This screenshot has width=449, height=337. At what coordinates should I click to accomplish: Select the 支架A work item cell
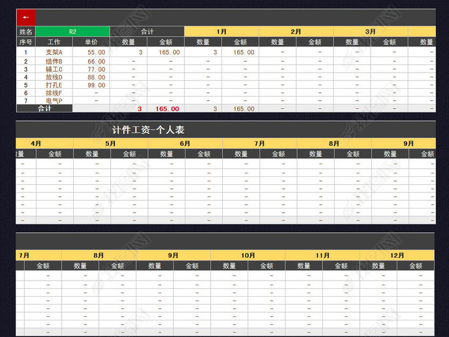[x=54, y=52]
